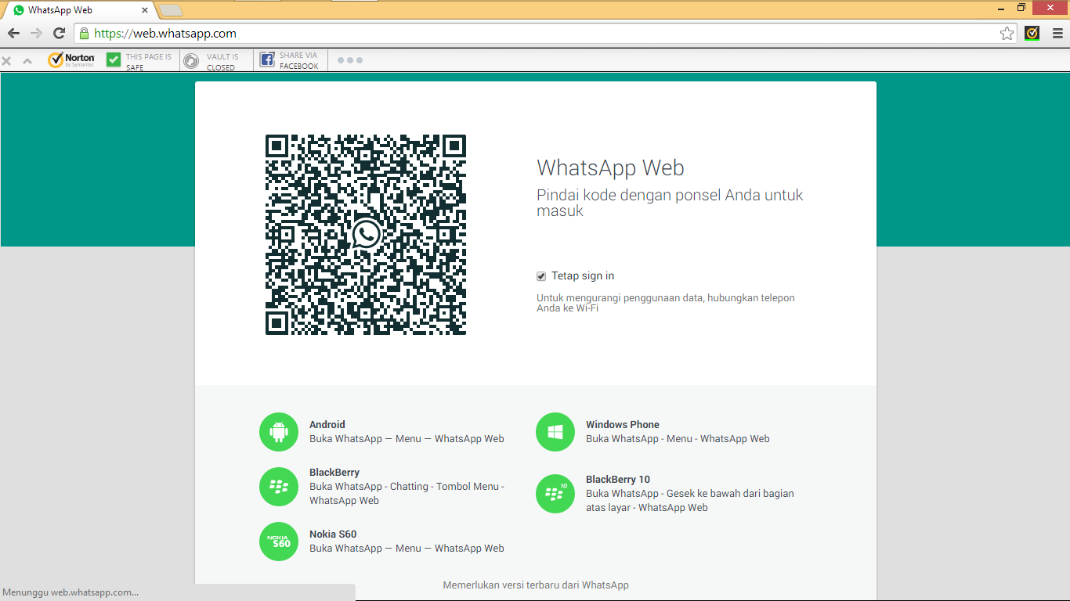1070x601 pixels.
Task: Restore the Chrome window size
Action: [x=1021, y=7]
